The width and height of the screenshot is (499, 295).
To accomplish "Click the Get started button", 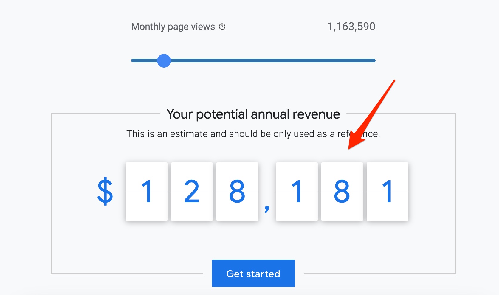I will 253,273.
